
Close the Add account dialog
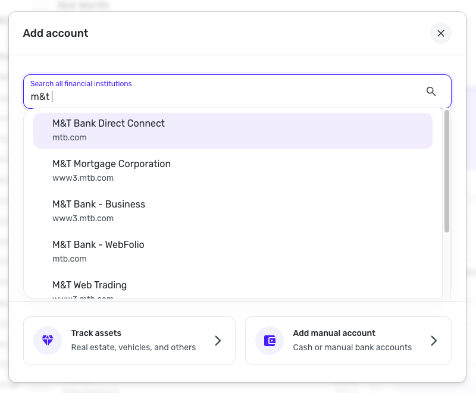(441, 33)
